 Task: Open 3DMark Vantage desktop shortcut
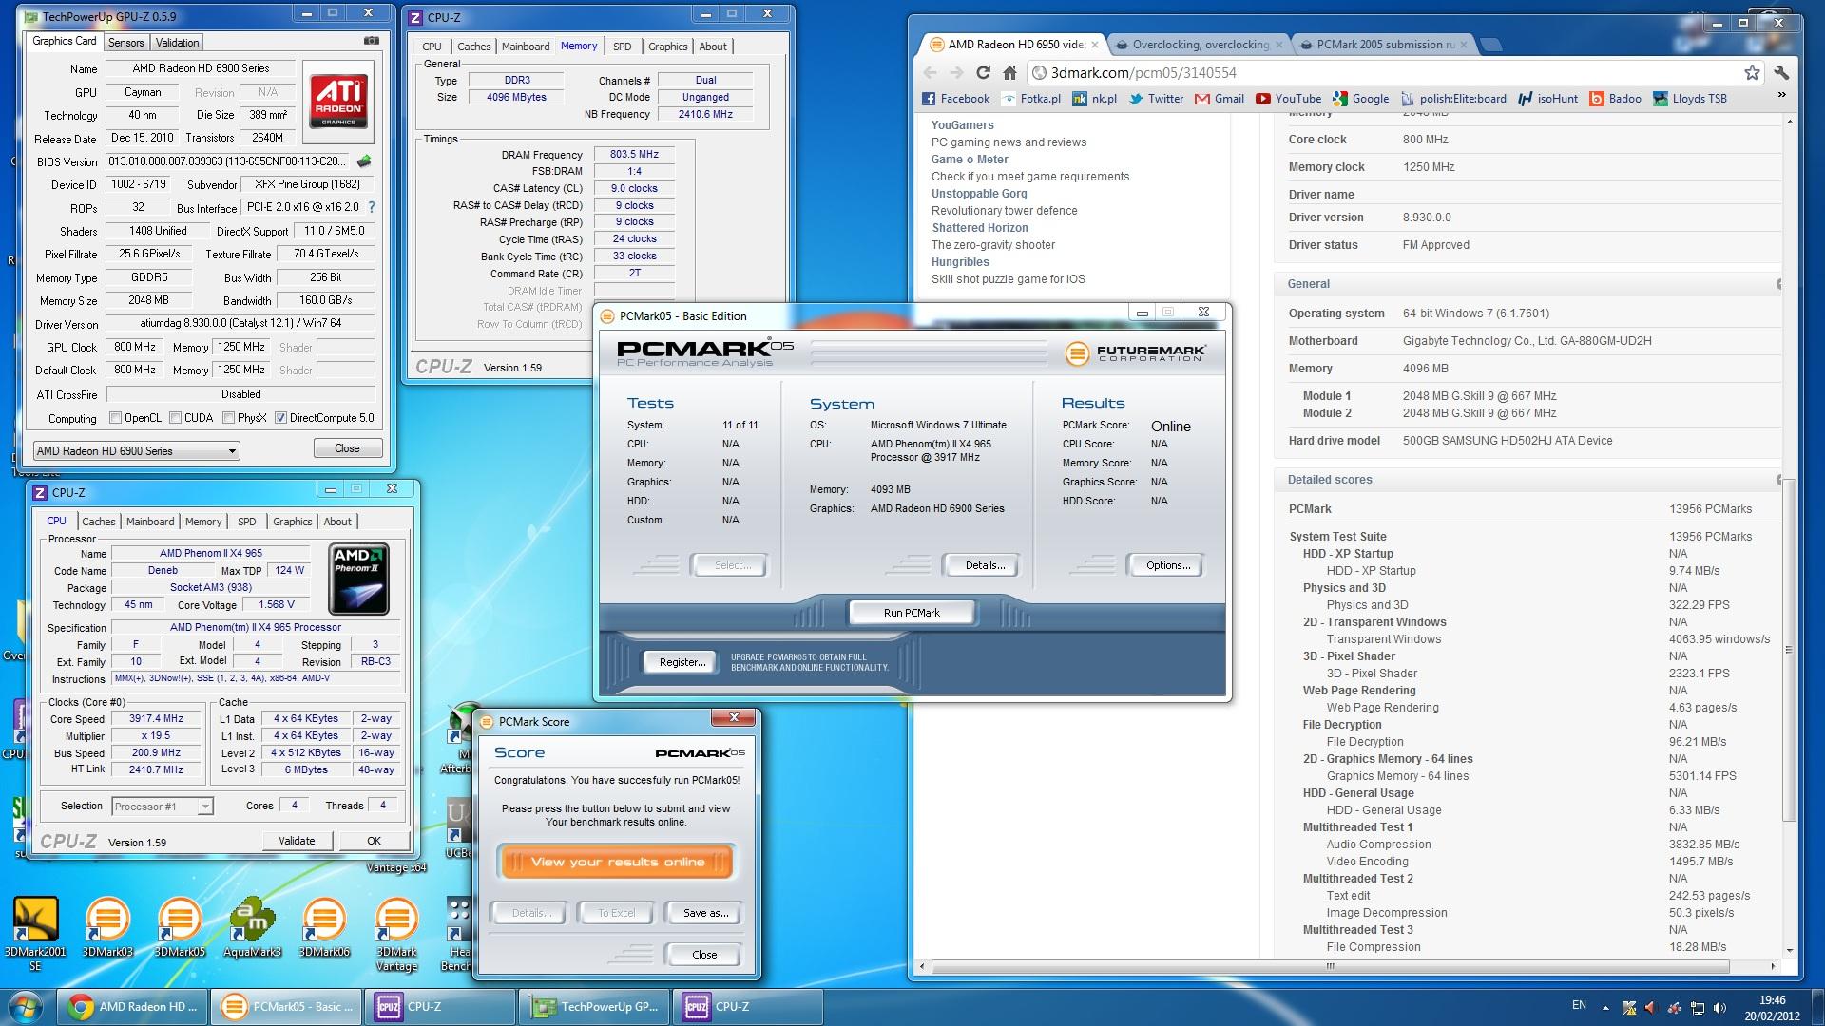click(396, 933)
